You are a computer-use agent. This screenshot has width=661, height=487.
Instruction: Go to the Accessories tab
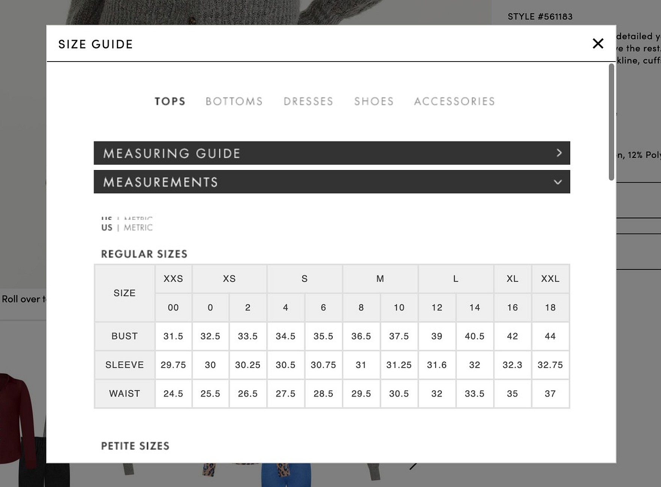[454, 101]
